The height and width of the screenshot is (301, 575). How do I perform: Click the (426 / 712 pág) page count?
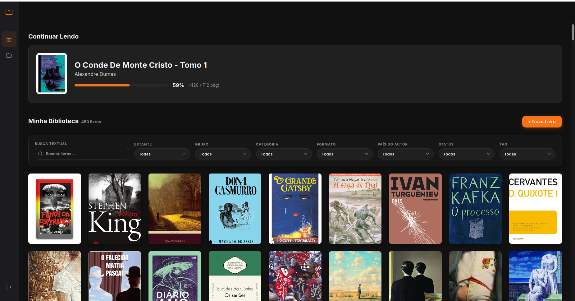204,85
